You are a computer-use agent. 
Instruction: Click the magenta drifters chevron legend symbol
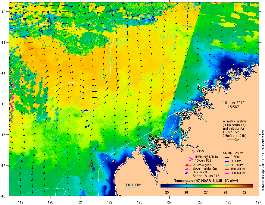point(191,159)
